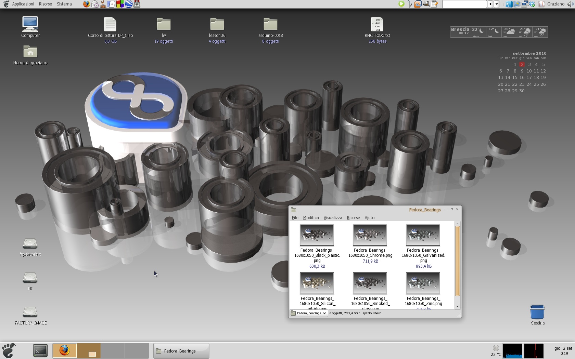Open the Applicazioni menu

(23, 4)
